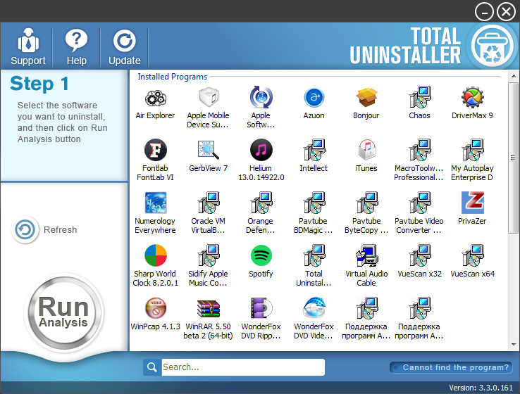Select the PrivaZer program icon
Screen dimensions: 520x394
[x=472, y=203]
